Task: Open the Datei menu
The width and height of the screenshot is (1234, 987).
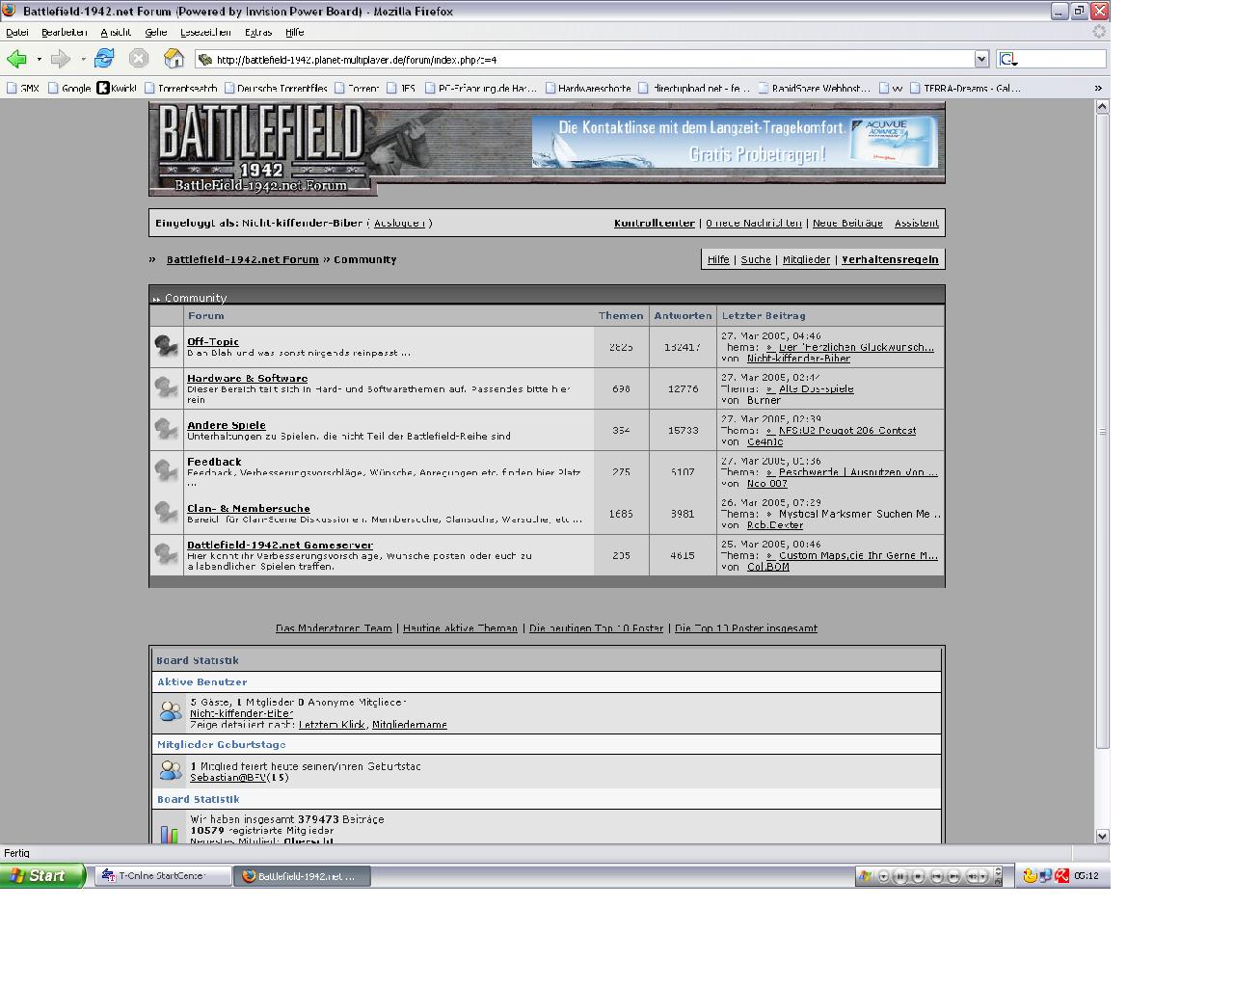Action: [17, 33]
